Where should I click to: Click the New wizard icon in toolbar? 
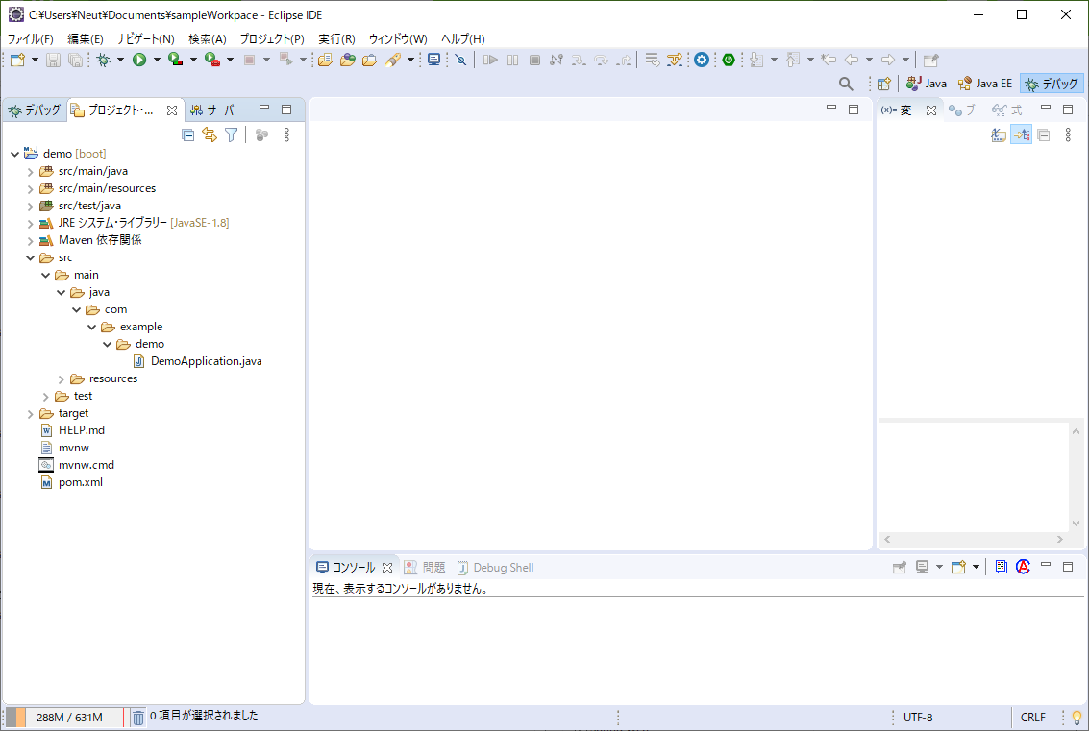click(17, 60)
